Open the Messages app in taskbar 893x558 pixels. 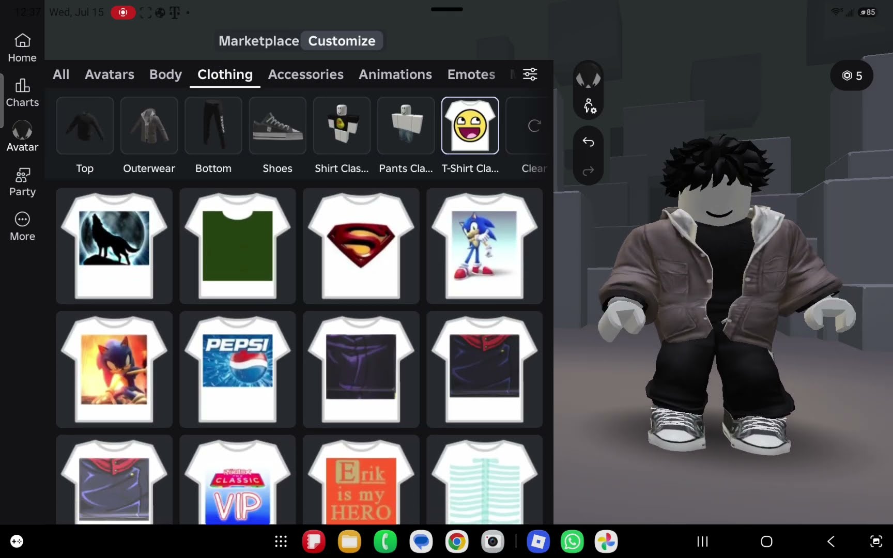[421, 541]
